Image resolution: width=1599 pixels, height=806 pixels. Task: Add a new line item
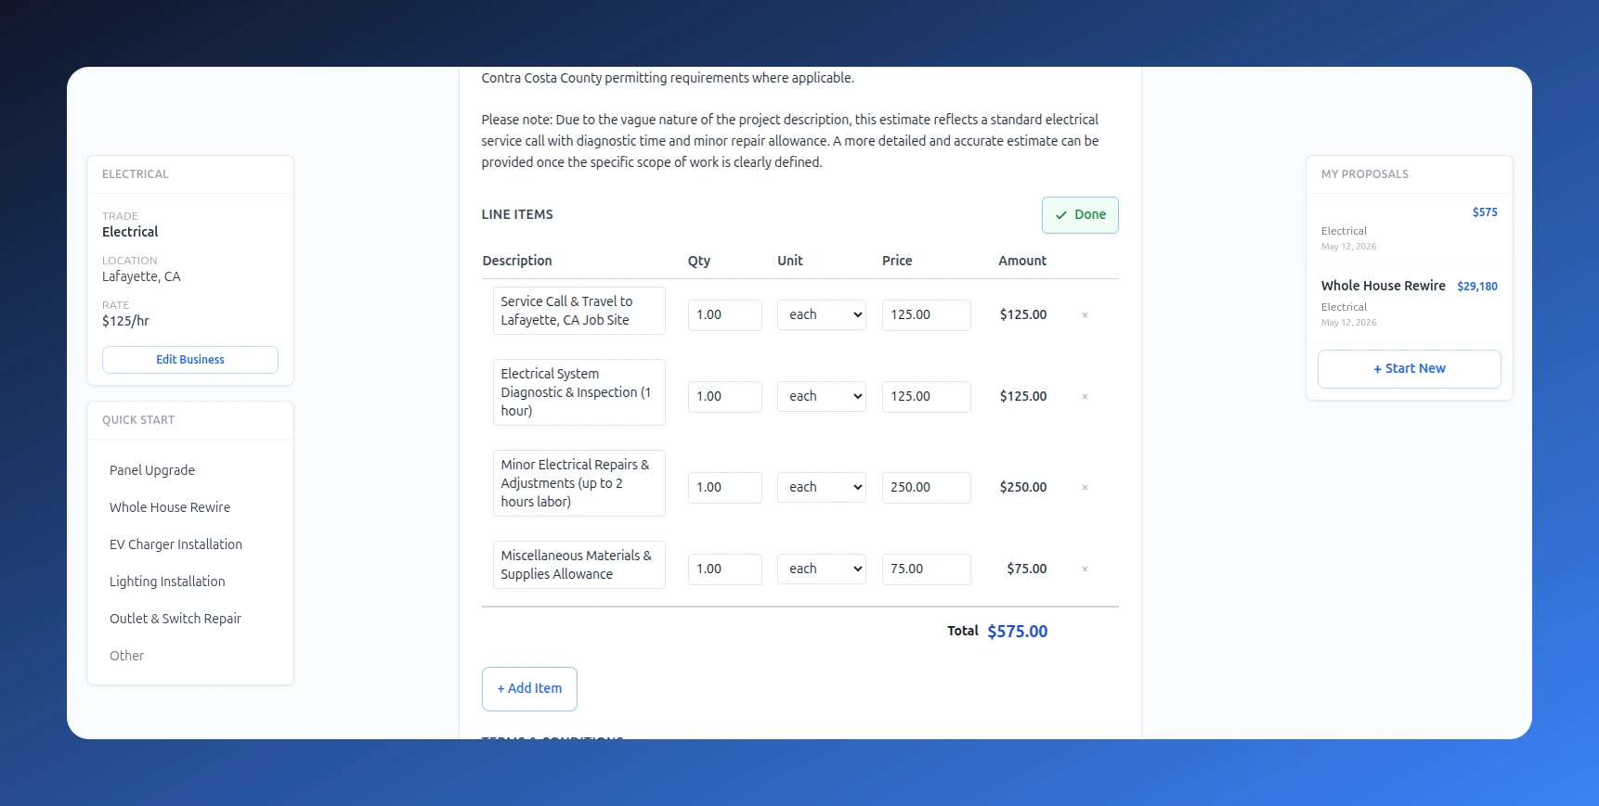529,689
